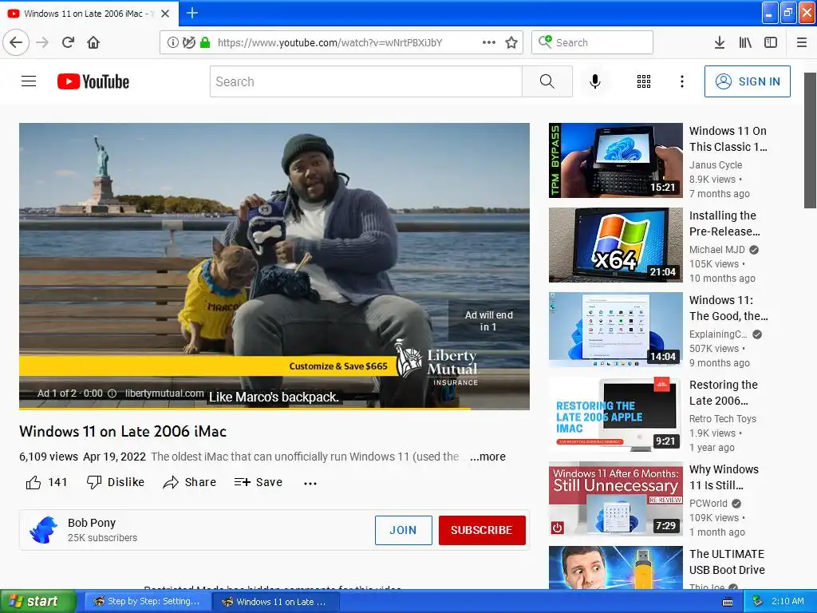
Task: Search with your voice microphone icon
Action: (595, 81)
